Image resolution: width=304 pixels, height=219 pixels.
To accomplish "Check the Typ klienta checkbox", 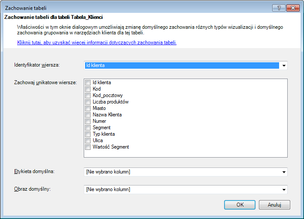I will (x=88, y=134).
